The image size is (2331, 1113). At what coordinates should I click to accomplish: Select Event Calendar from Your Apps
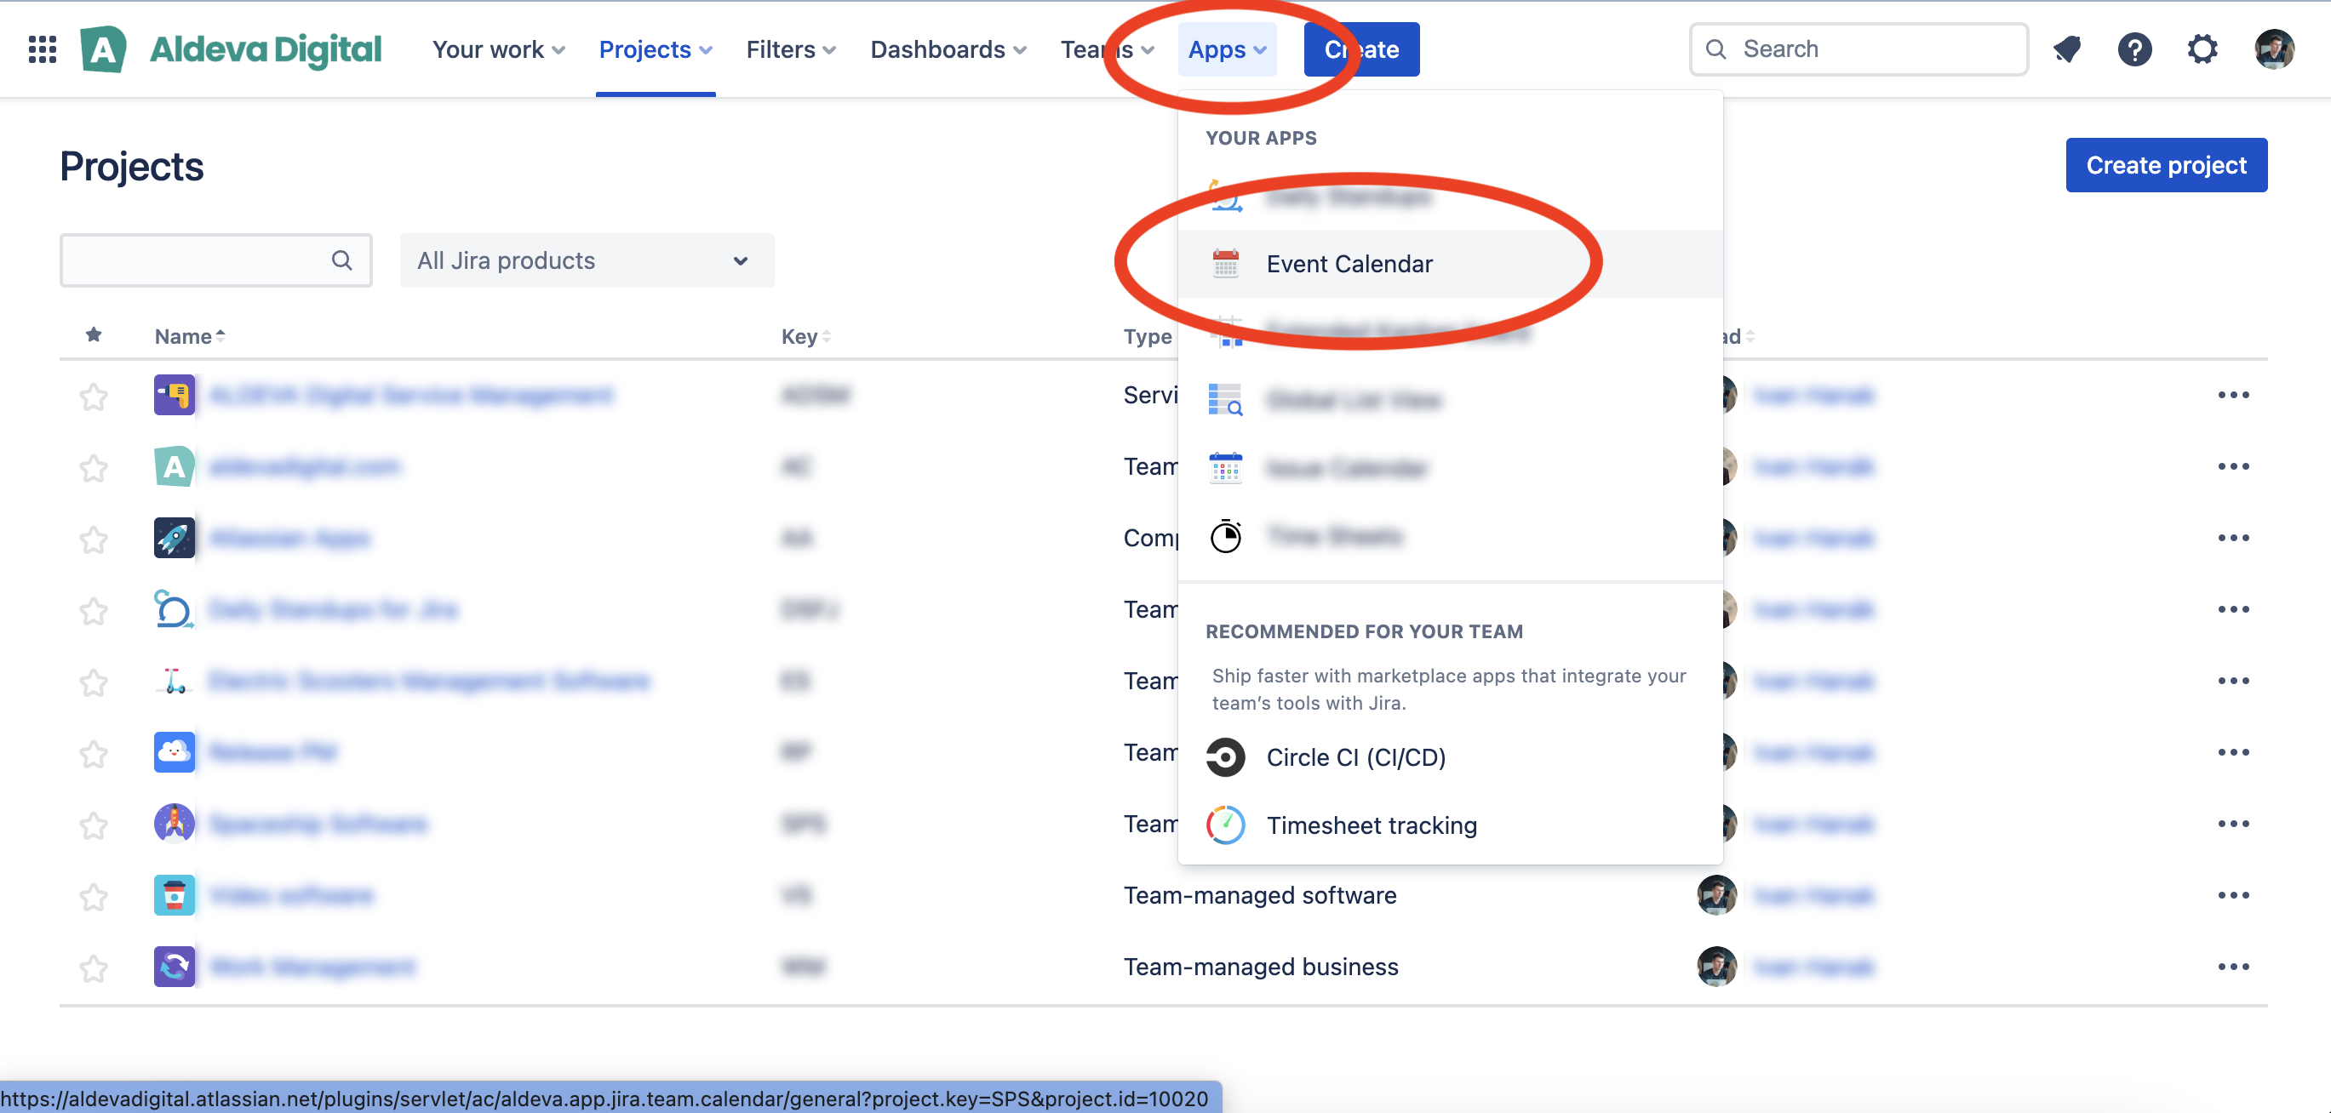(x=1451, y=264)
